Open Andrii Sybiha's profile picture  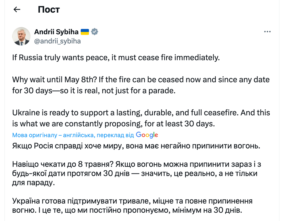coord(21,36)
